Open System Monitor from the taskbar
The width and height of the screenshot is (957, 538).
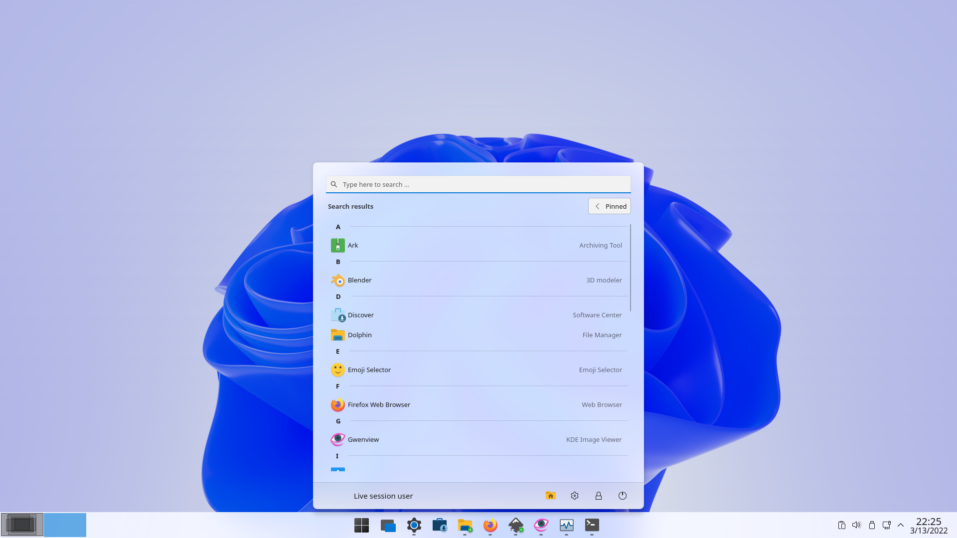pos(567,525)
